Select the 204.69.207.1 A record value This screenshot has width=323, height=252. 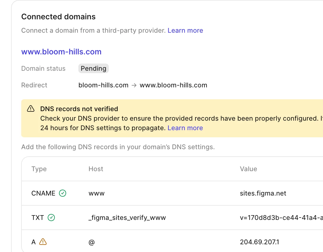click(x=259, y=242)
